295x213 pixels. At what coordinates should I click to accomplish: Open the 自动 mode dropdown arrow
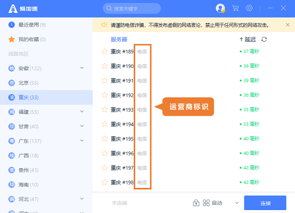pyautogui.click(x=236, y=203)
